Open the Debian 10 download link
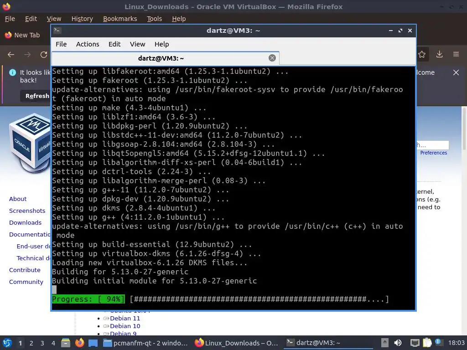 pos(125,326)
